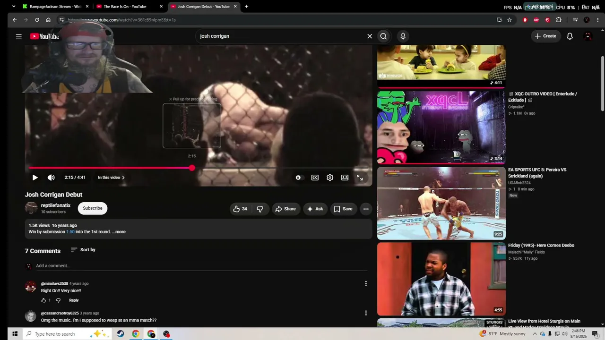Bookmark this page with the star

[510, 20]
